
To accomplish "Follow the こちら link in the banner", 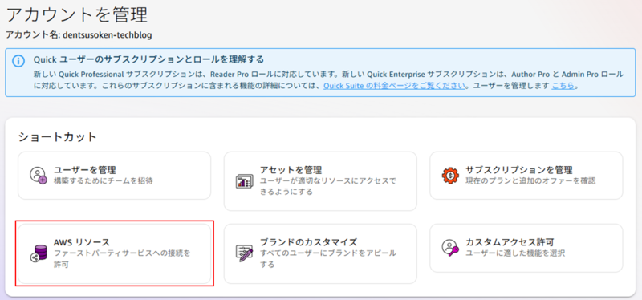I will (x=563, y=86).
